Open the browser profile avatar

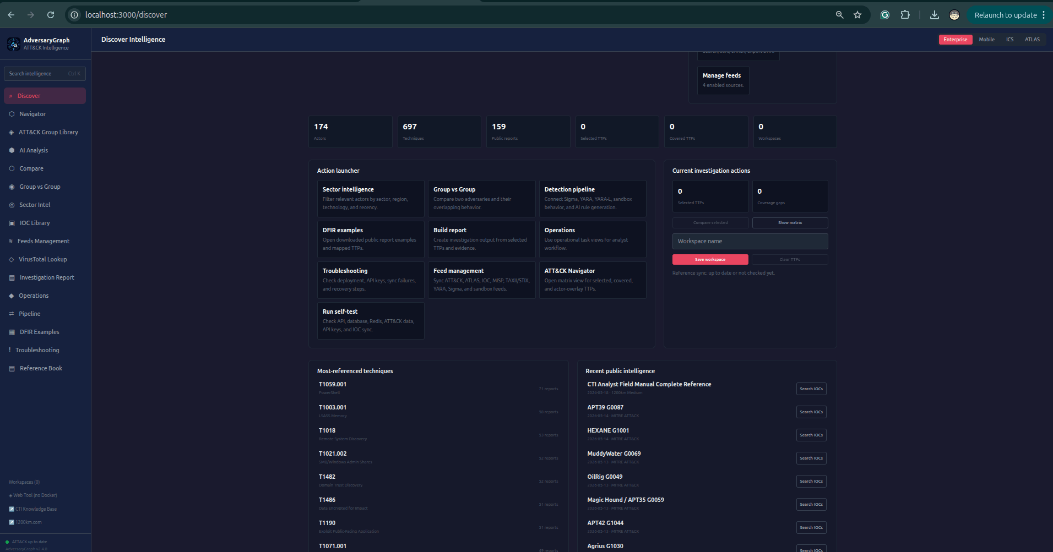(954, 15)
